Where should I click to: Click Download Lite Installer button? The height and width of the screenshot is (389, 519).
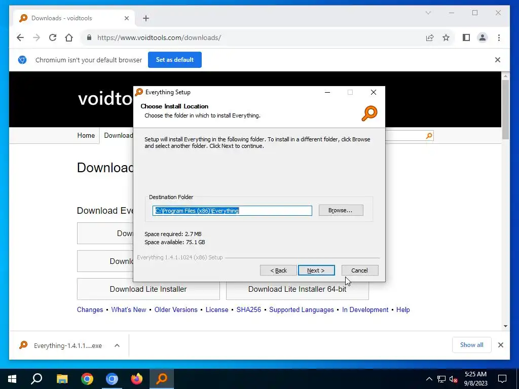pyautogui.click(x=149, y=289)
